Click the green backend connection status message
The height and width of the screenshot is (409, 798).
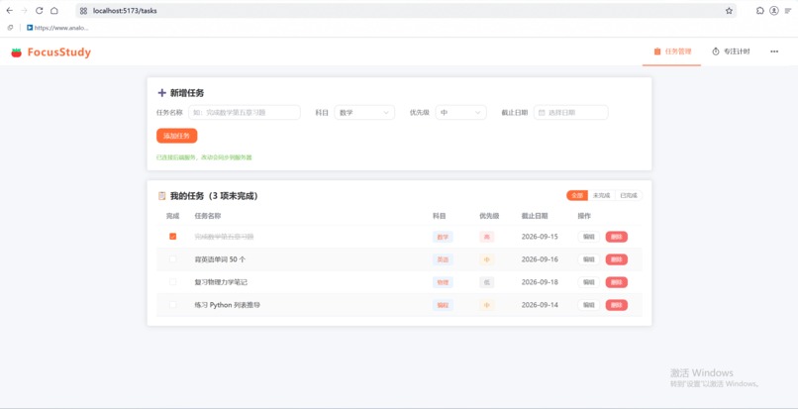(x=204, y=157)
